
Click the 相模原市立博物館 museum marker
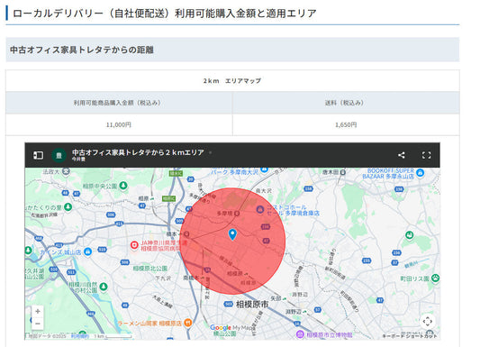[x=300, y=334]
